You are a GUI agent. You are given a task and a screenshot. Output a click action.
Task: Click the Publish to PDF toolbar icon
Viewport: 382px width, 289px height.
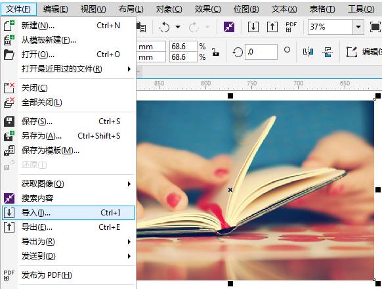(x=291, y=27)
